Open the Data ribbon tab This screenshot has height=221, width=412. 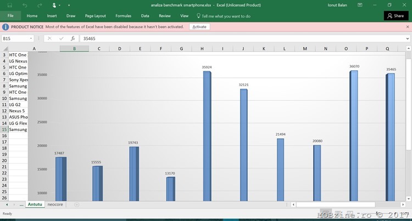145,16
